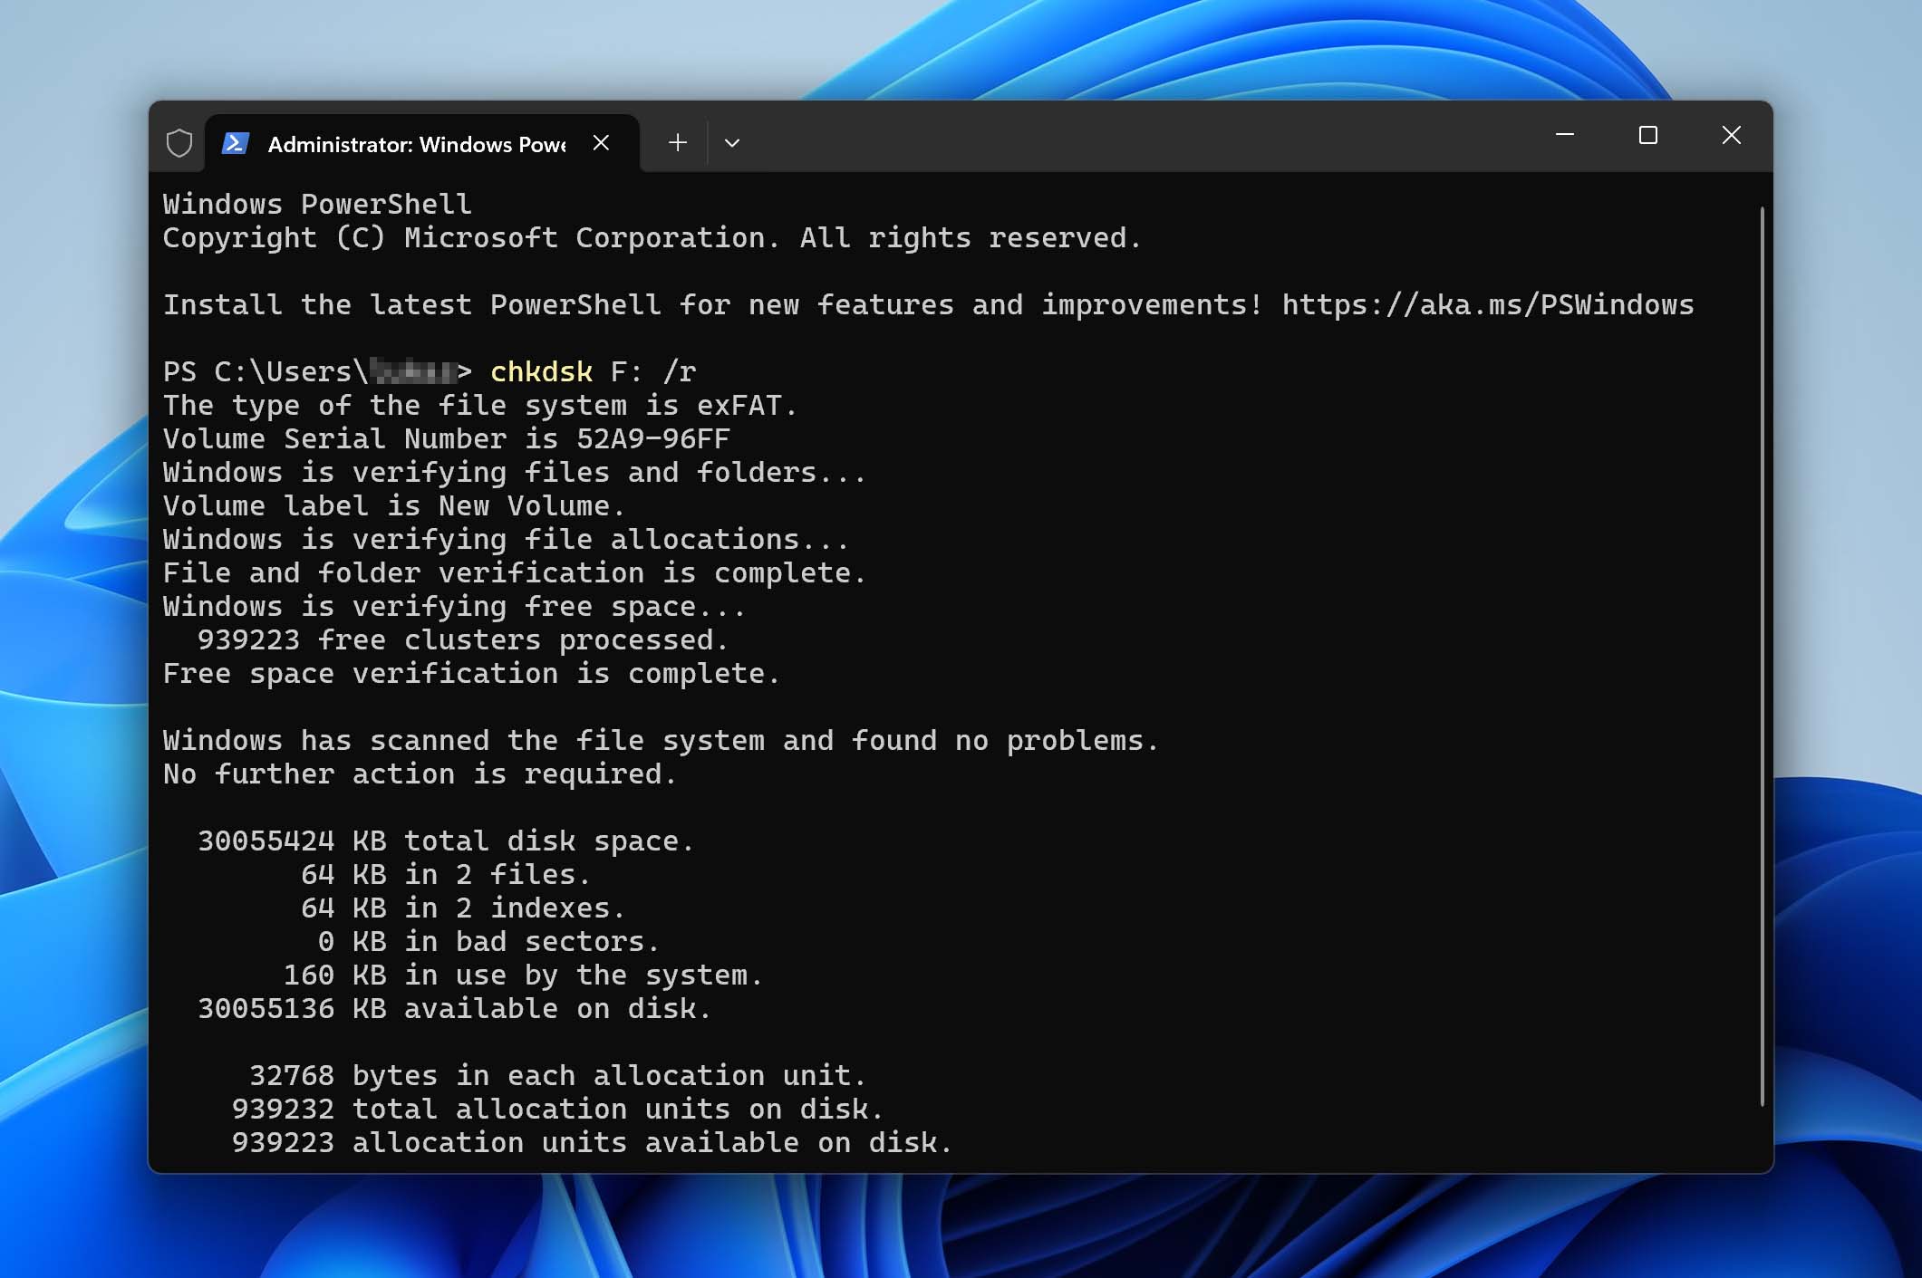Click the PowerShell icon on the tab
The height and width of the screenshot is (1278, 1922).
pyautogui.click(x=236, y=142)
